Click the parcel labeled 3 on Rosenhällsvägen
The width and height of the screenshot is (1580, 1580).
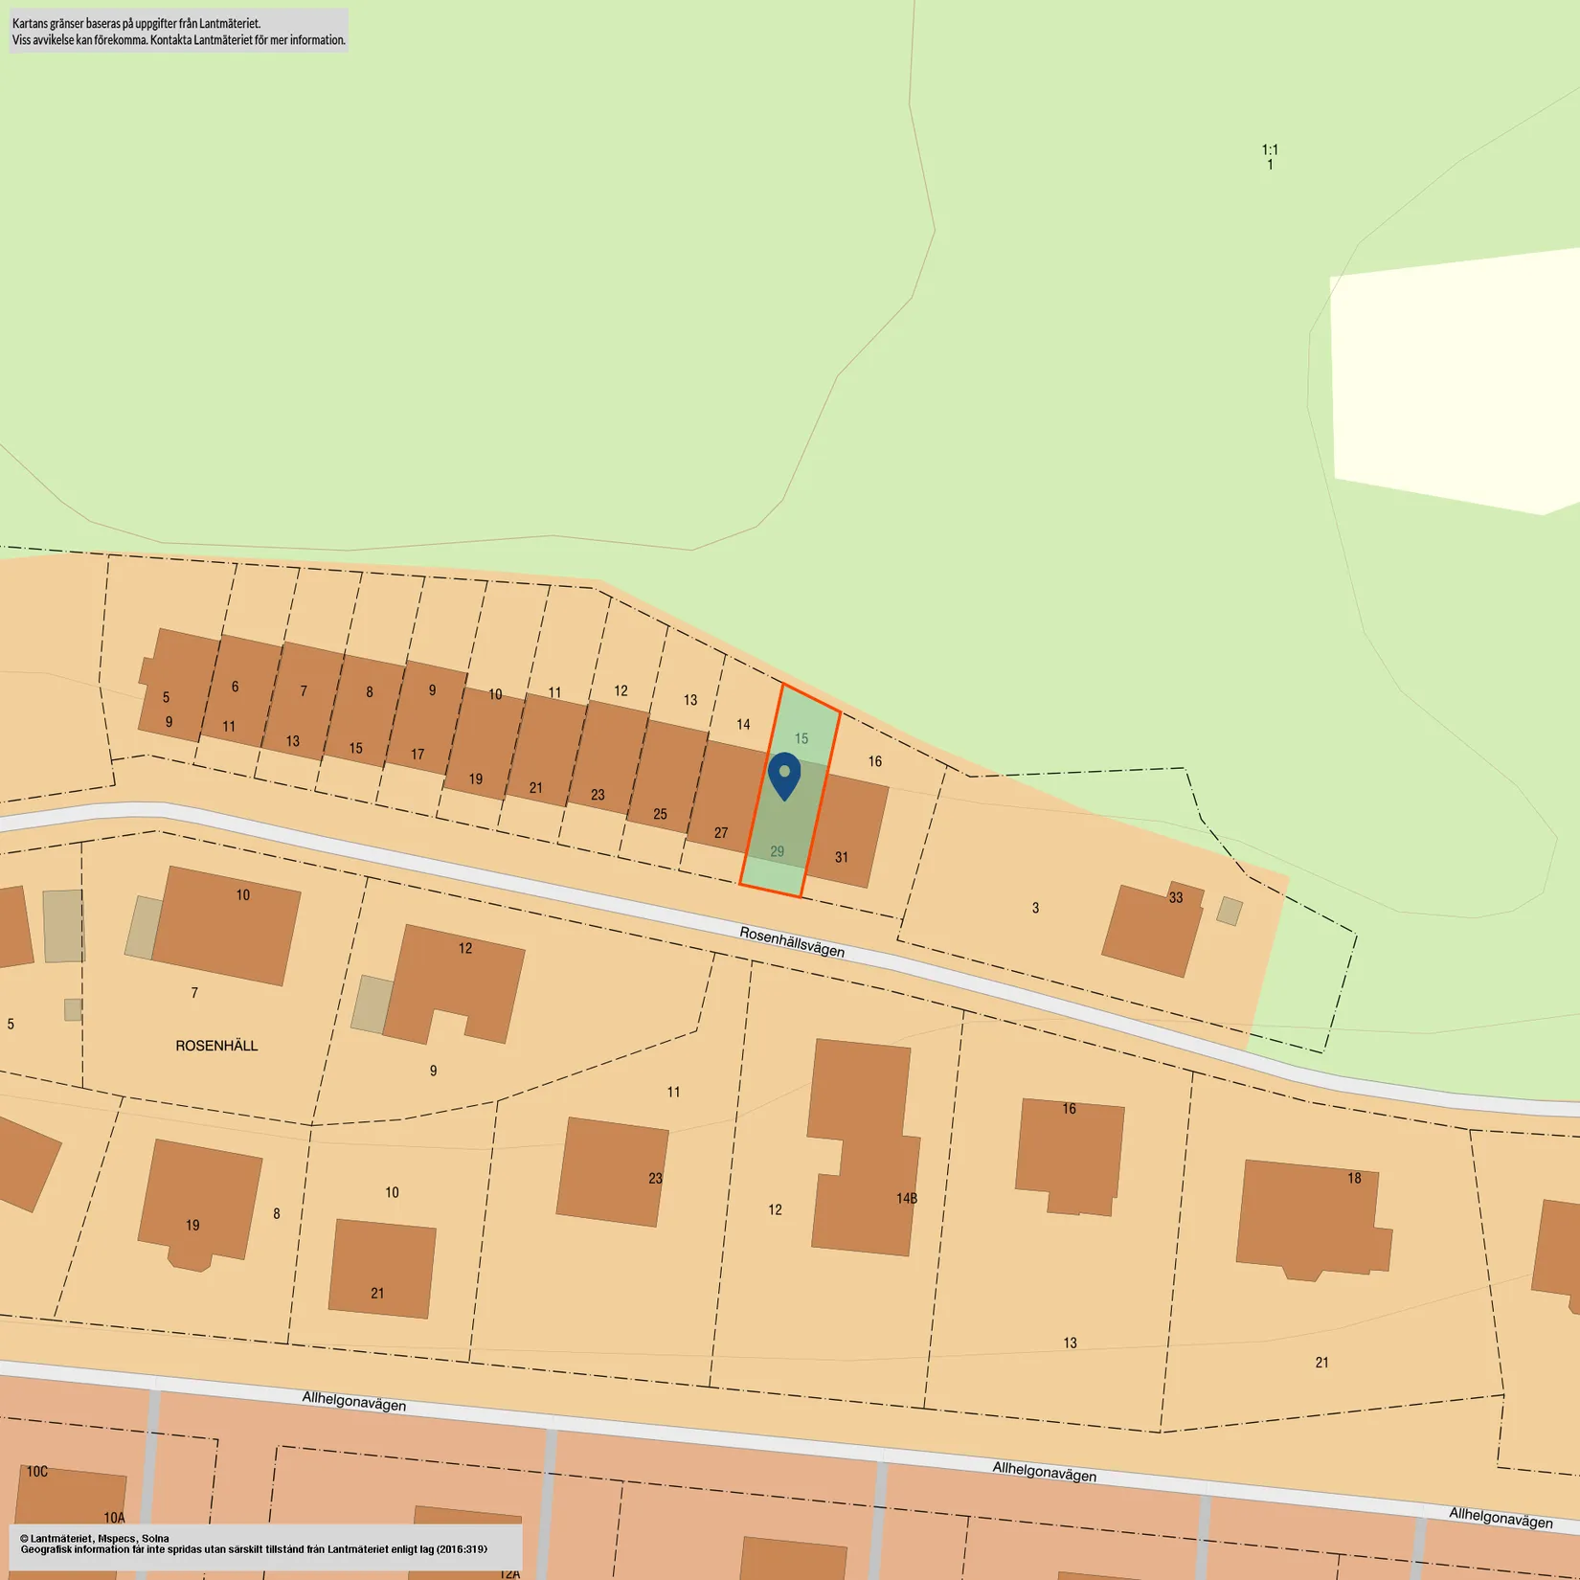1035,908
